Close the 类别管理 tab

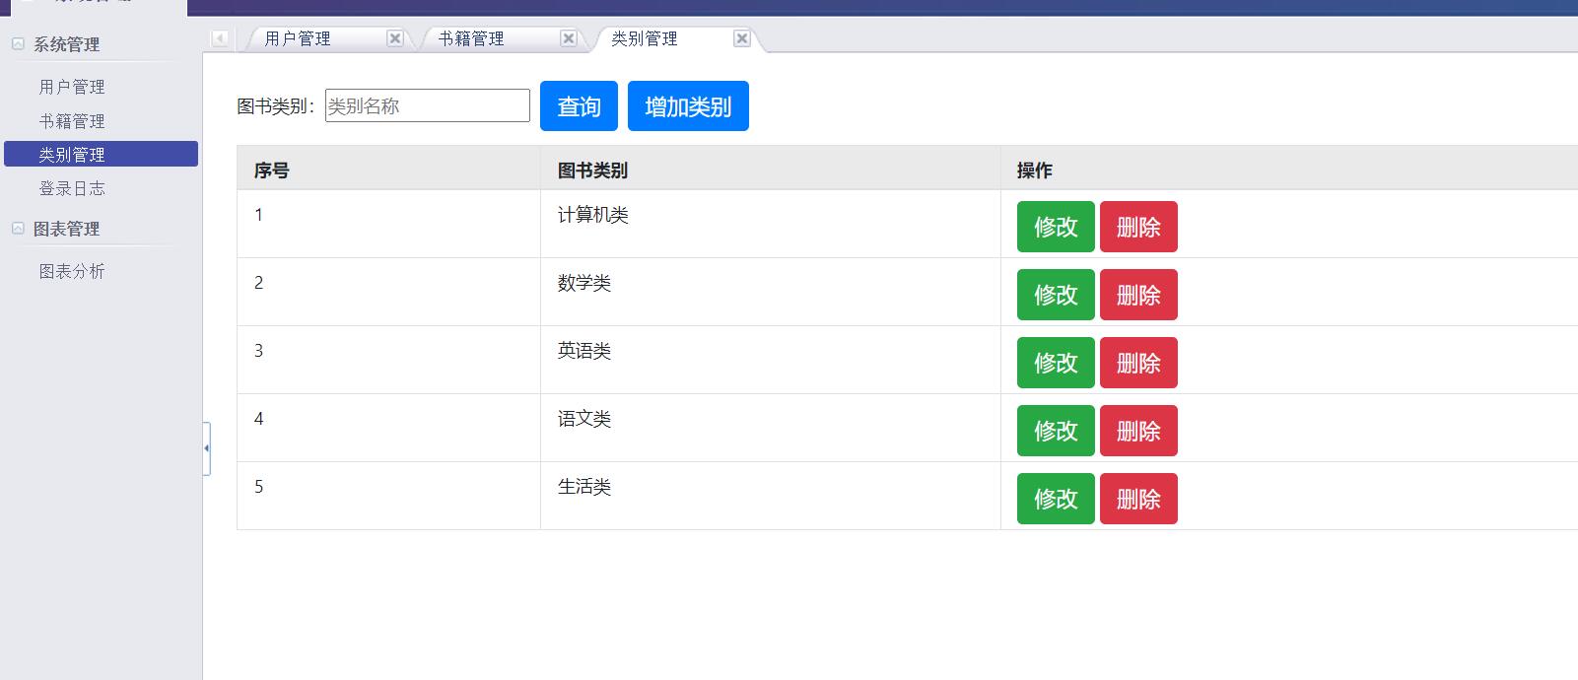[742, 38]
